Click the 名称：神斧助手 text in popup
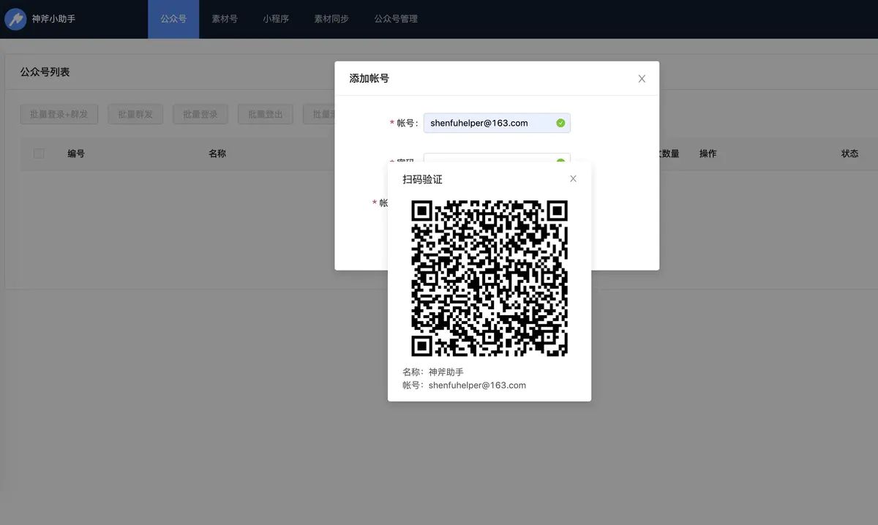878x525 pixels. tap(433, 372)
